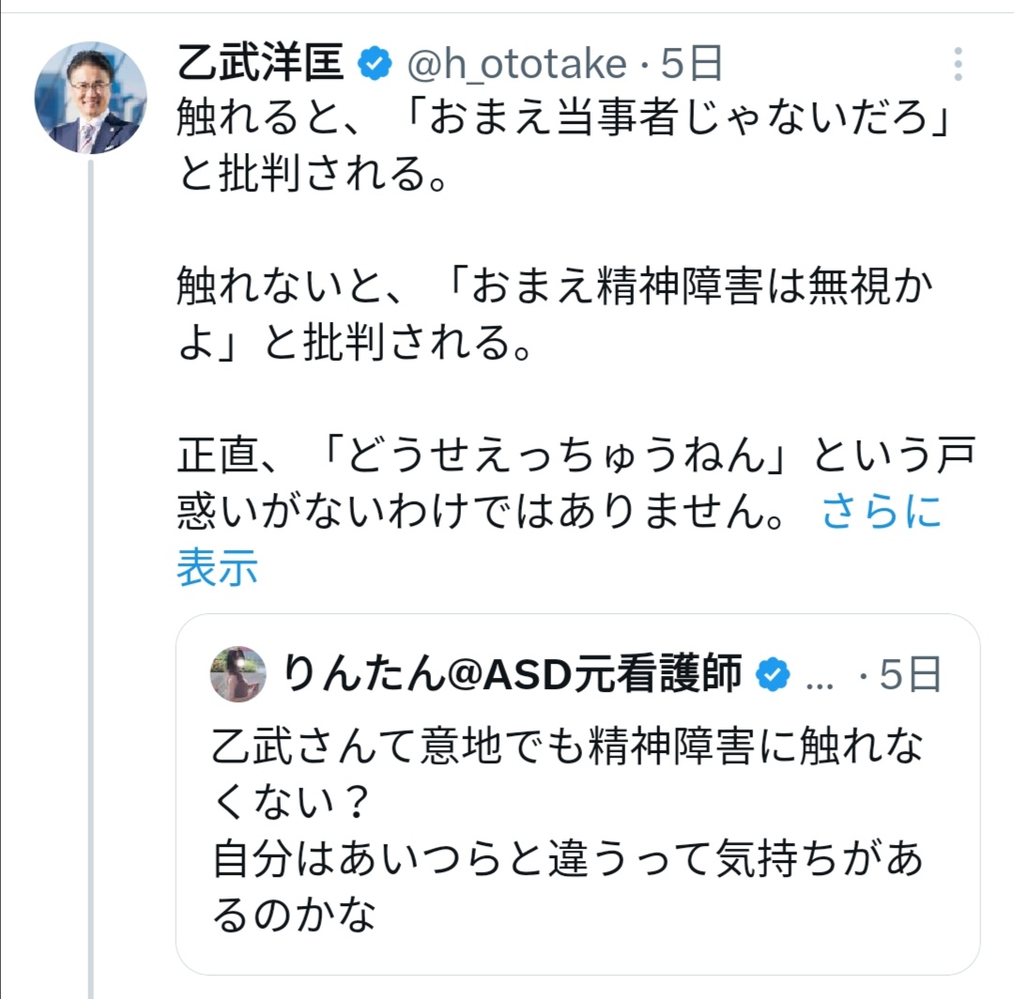The height and width of the screenshot is (999, 1014).
Task: Select the 乙武洋匡 display name
Action: pyautogui.click(x=265, y=64)
